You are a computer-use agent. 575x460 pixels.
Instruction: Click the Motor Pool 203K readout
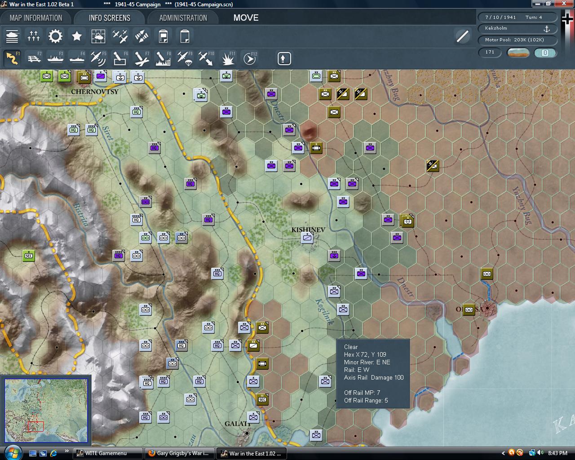coord(517,40)
